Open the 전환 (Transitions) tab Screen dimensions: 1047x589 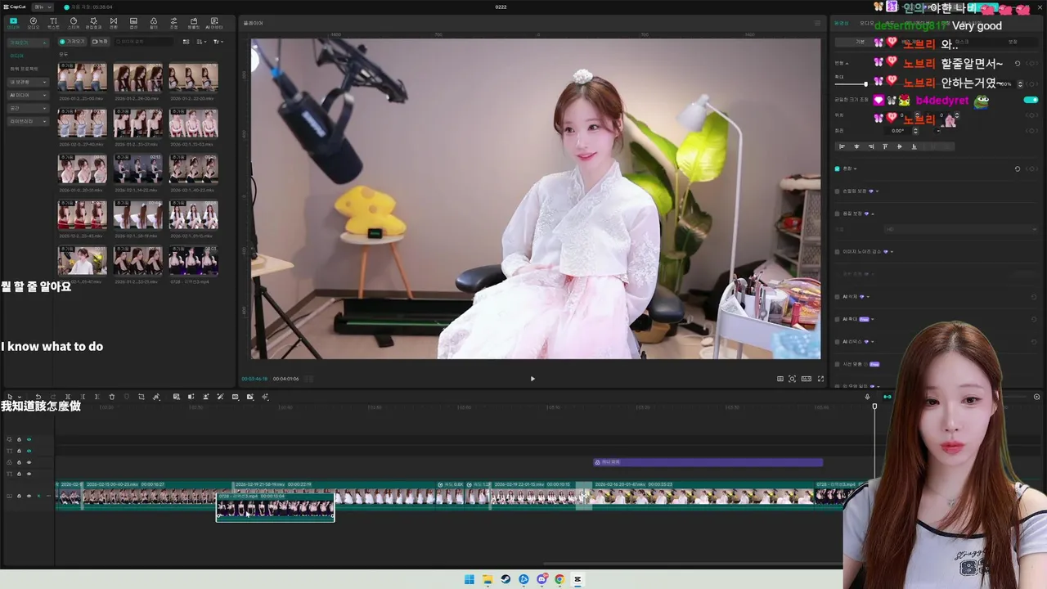pos(114,23)
